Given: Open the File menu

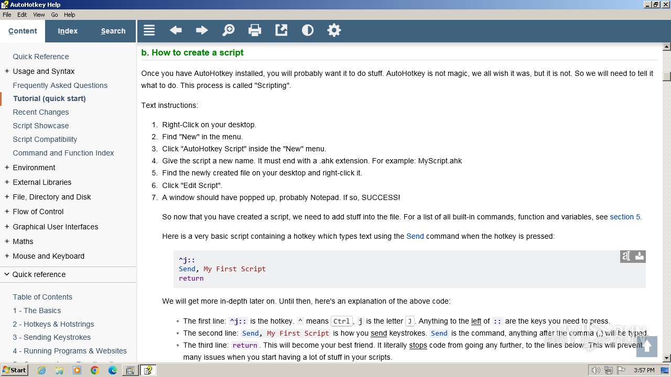Looking at the screenshot, I should pos(7,15).
